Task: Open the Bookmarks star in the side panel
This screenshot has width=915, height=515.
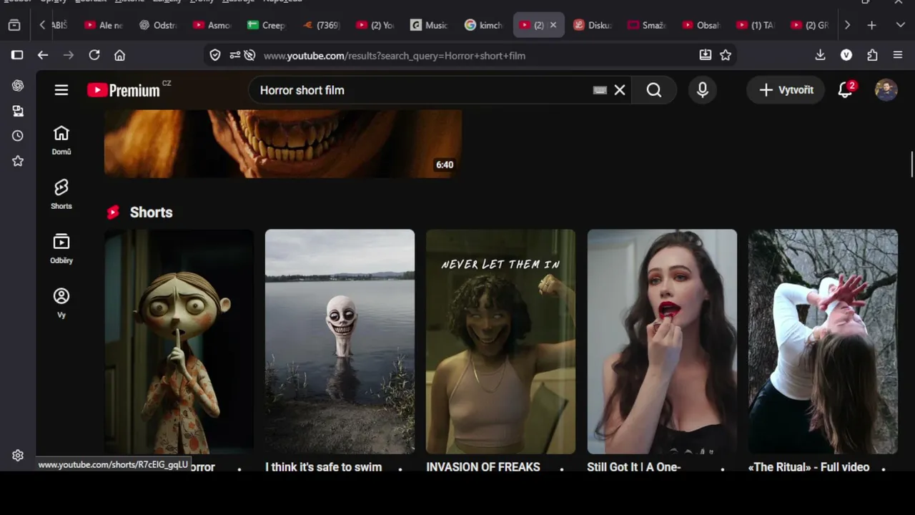Action: [x=18, y=161]
